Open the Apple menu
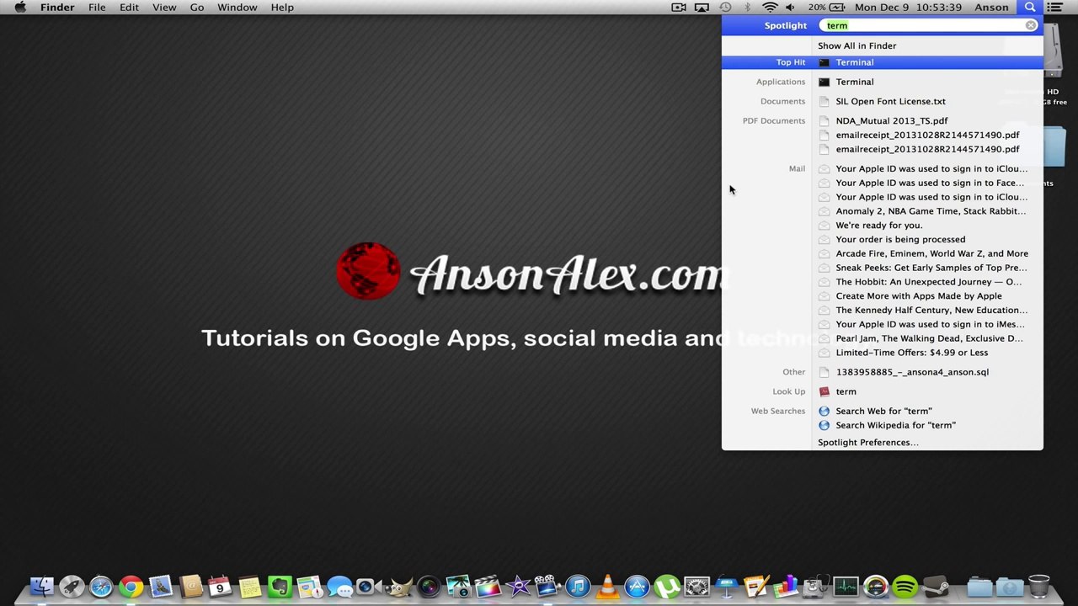Viewport: 1078px width, 606px height. pyautogui.click(x=20, y=8)
